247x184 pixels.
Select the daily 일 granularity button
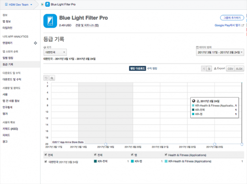(209, 68)
